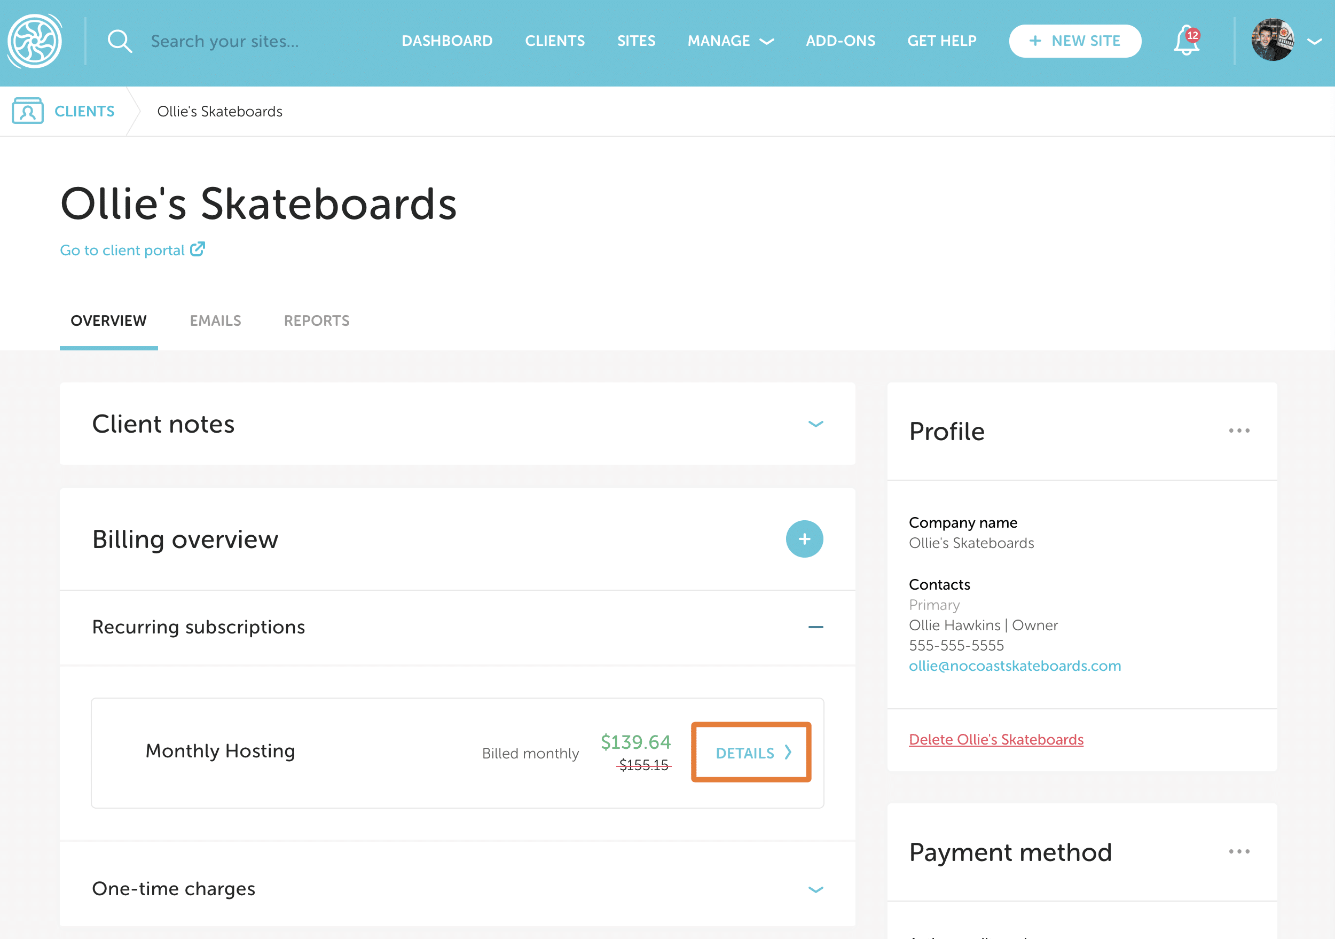Viewport: 1335px width, 939px height.
Task: Collapse the Recurring subscriptions section
Action: tap(815, 627)
